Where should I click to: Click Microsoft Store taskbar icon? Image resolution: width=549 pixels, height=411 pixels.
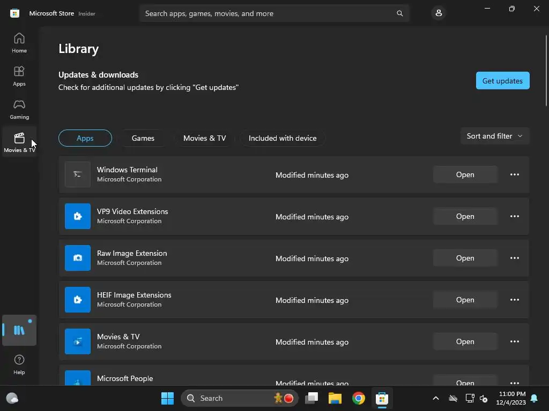(x=382, y=398)
